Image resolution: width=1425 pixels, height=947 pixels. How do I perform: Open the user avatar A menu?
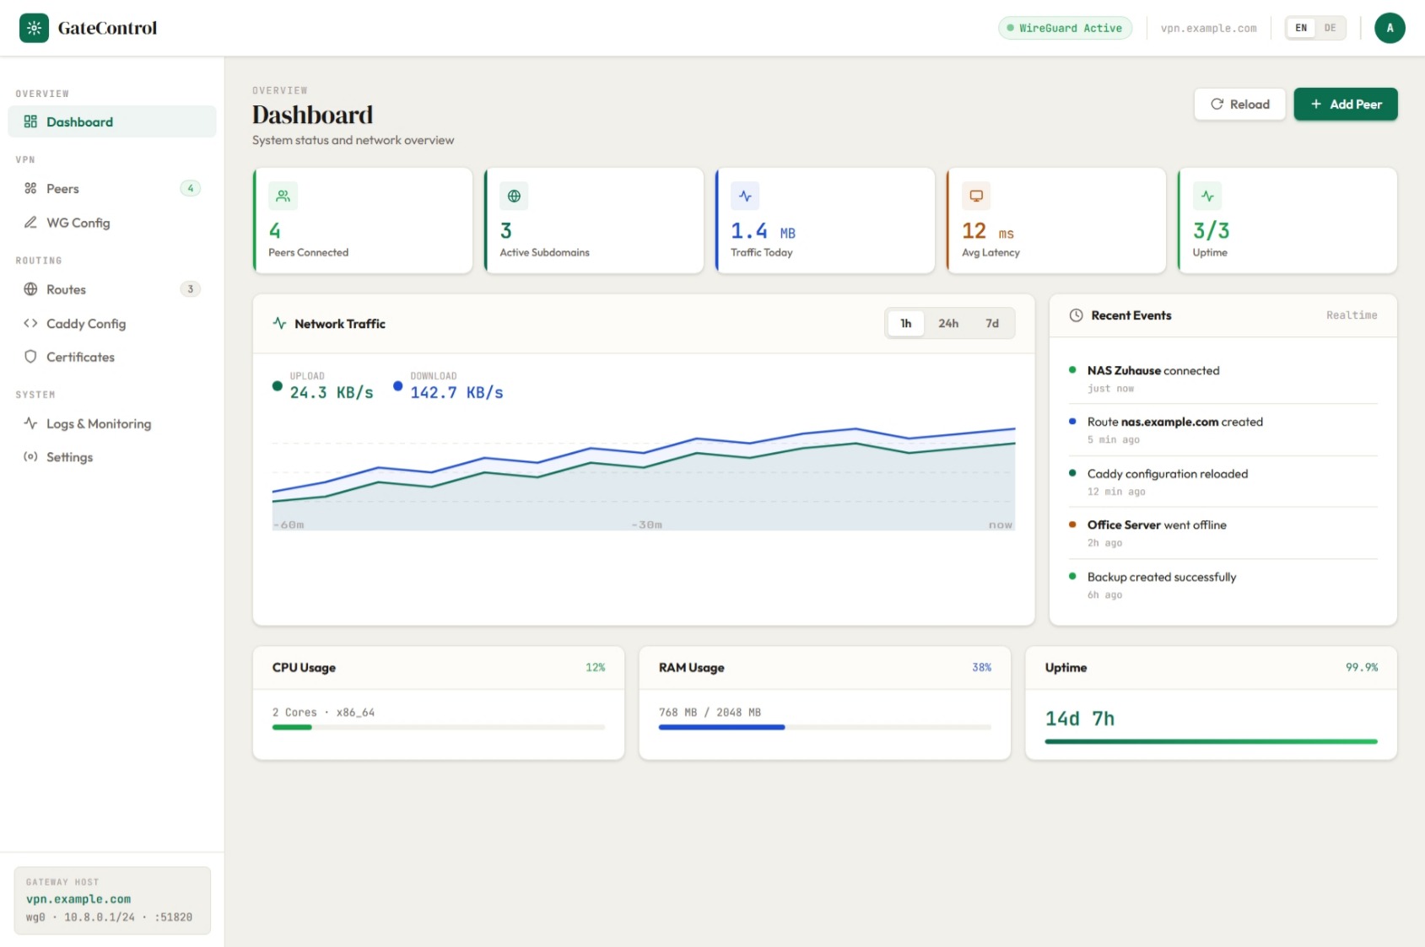coord(1389,28)
